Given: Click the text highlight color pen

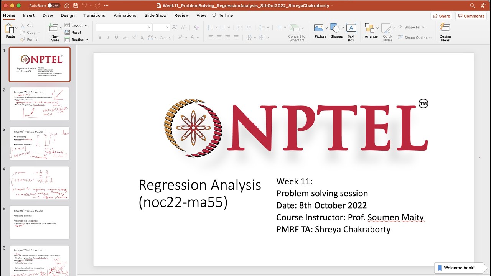Looking at the screenshot, I should coord(180,38).
